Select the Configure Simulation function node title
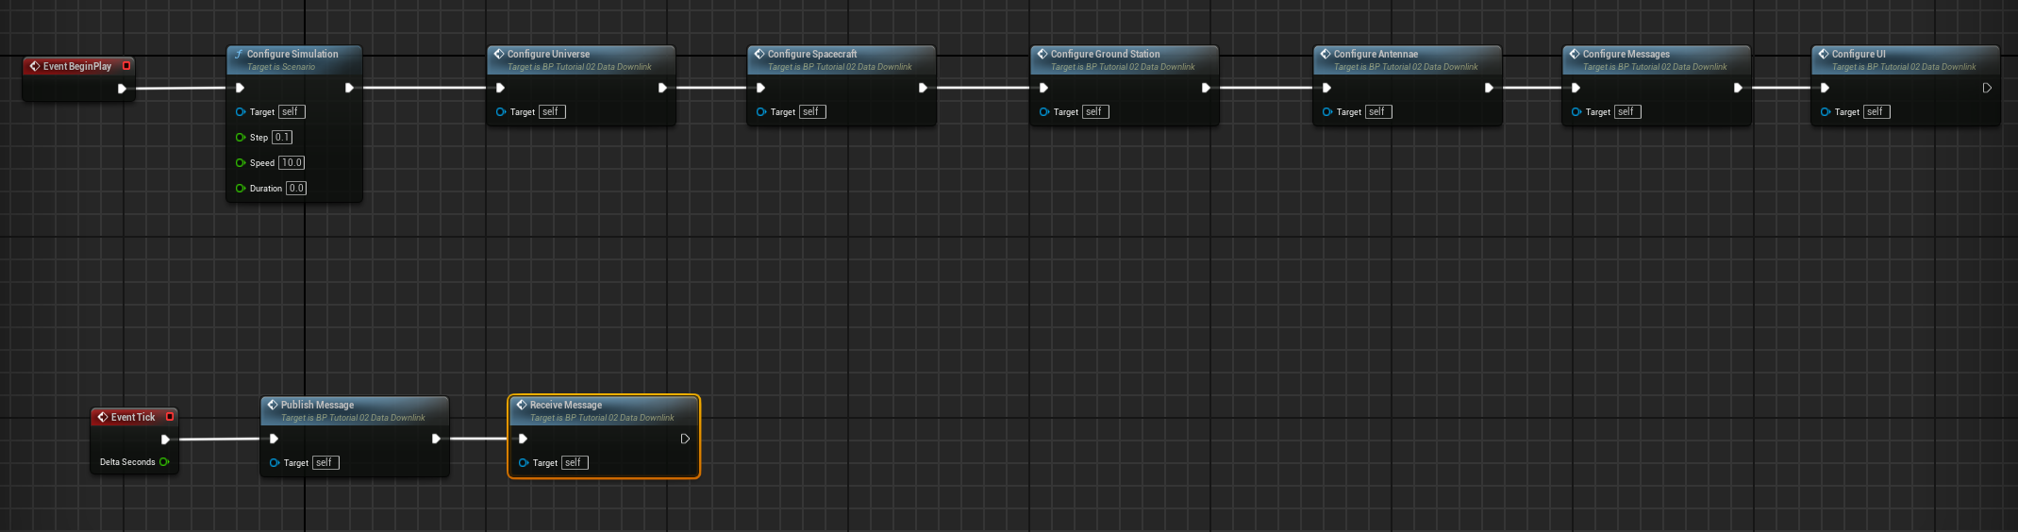 (x=292, y=54)
